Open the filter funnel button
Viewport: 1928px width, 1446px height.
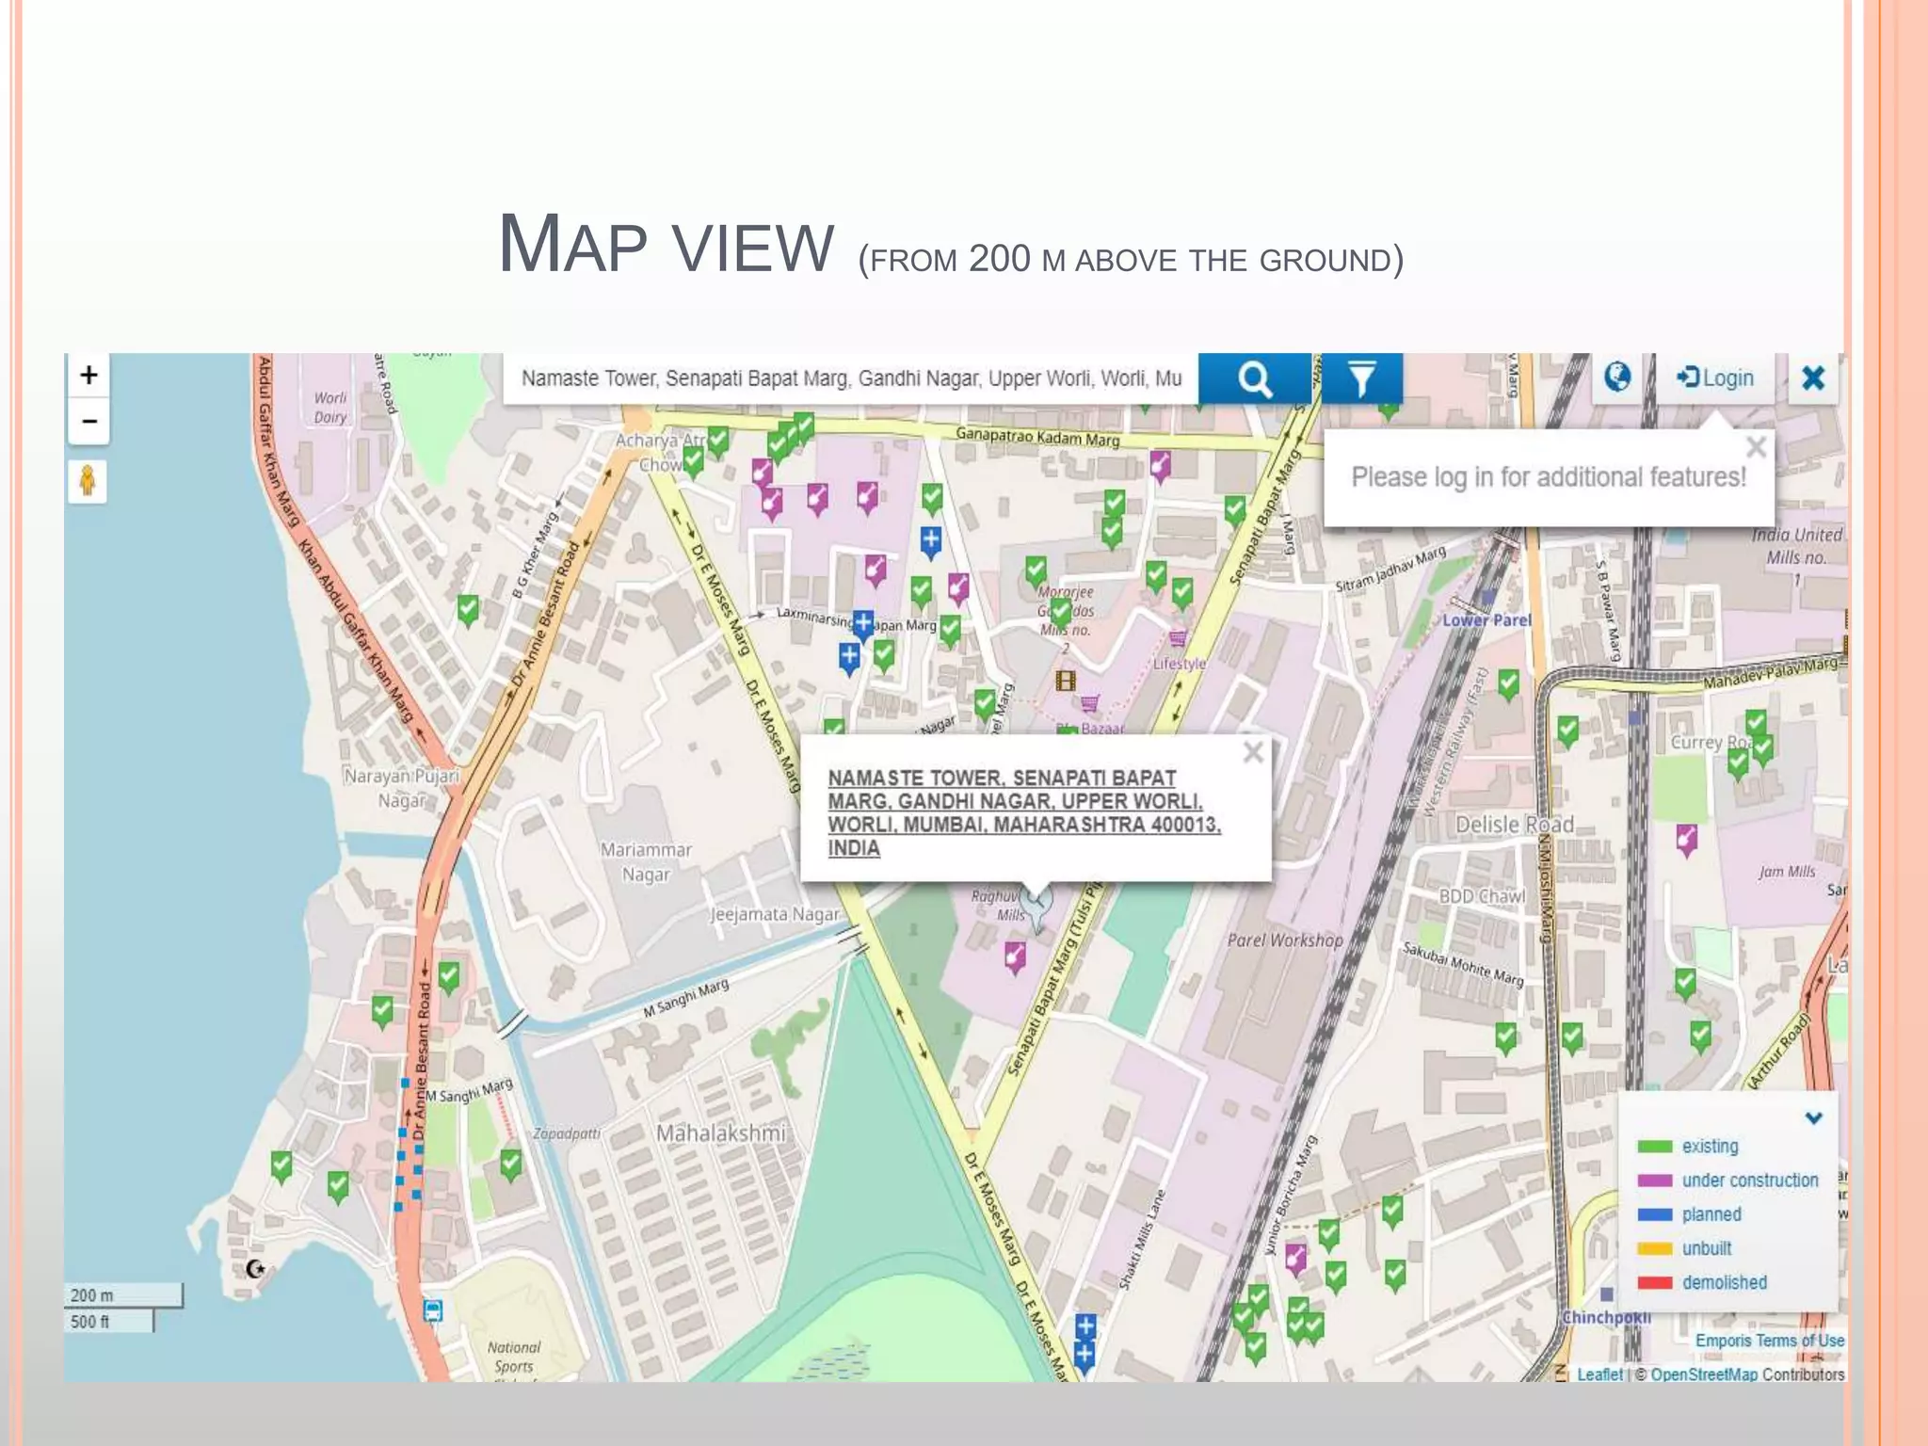(x=1361, y=378)
